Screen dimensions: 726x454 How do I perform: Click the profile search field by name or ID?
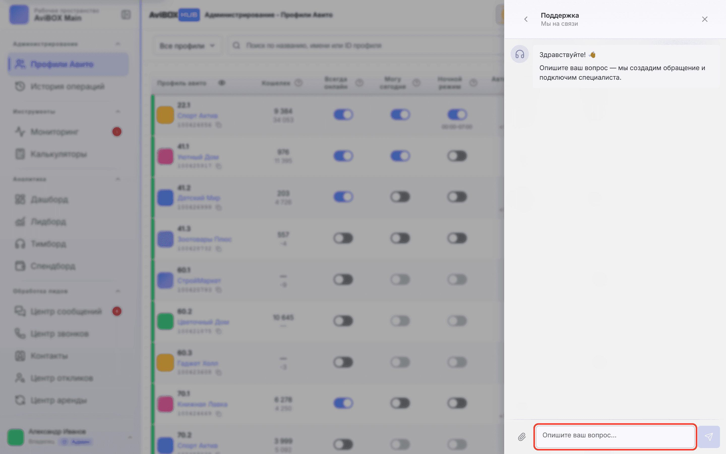point(366,46)
